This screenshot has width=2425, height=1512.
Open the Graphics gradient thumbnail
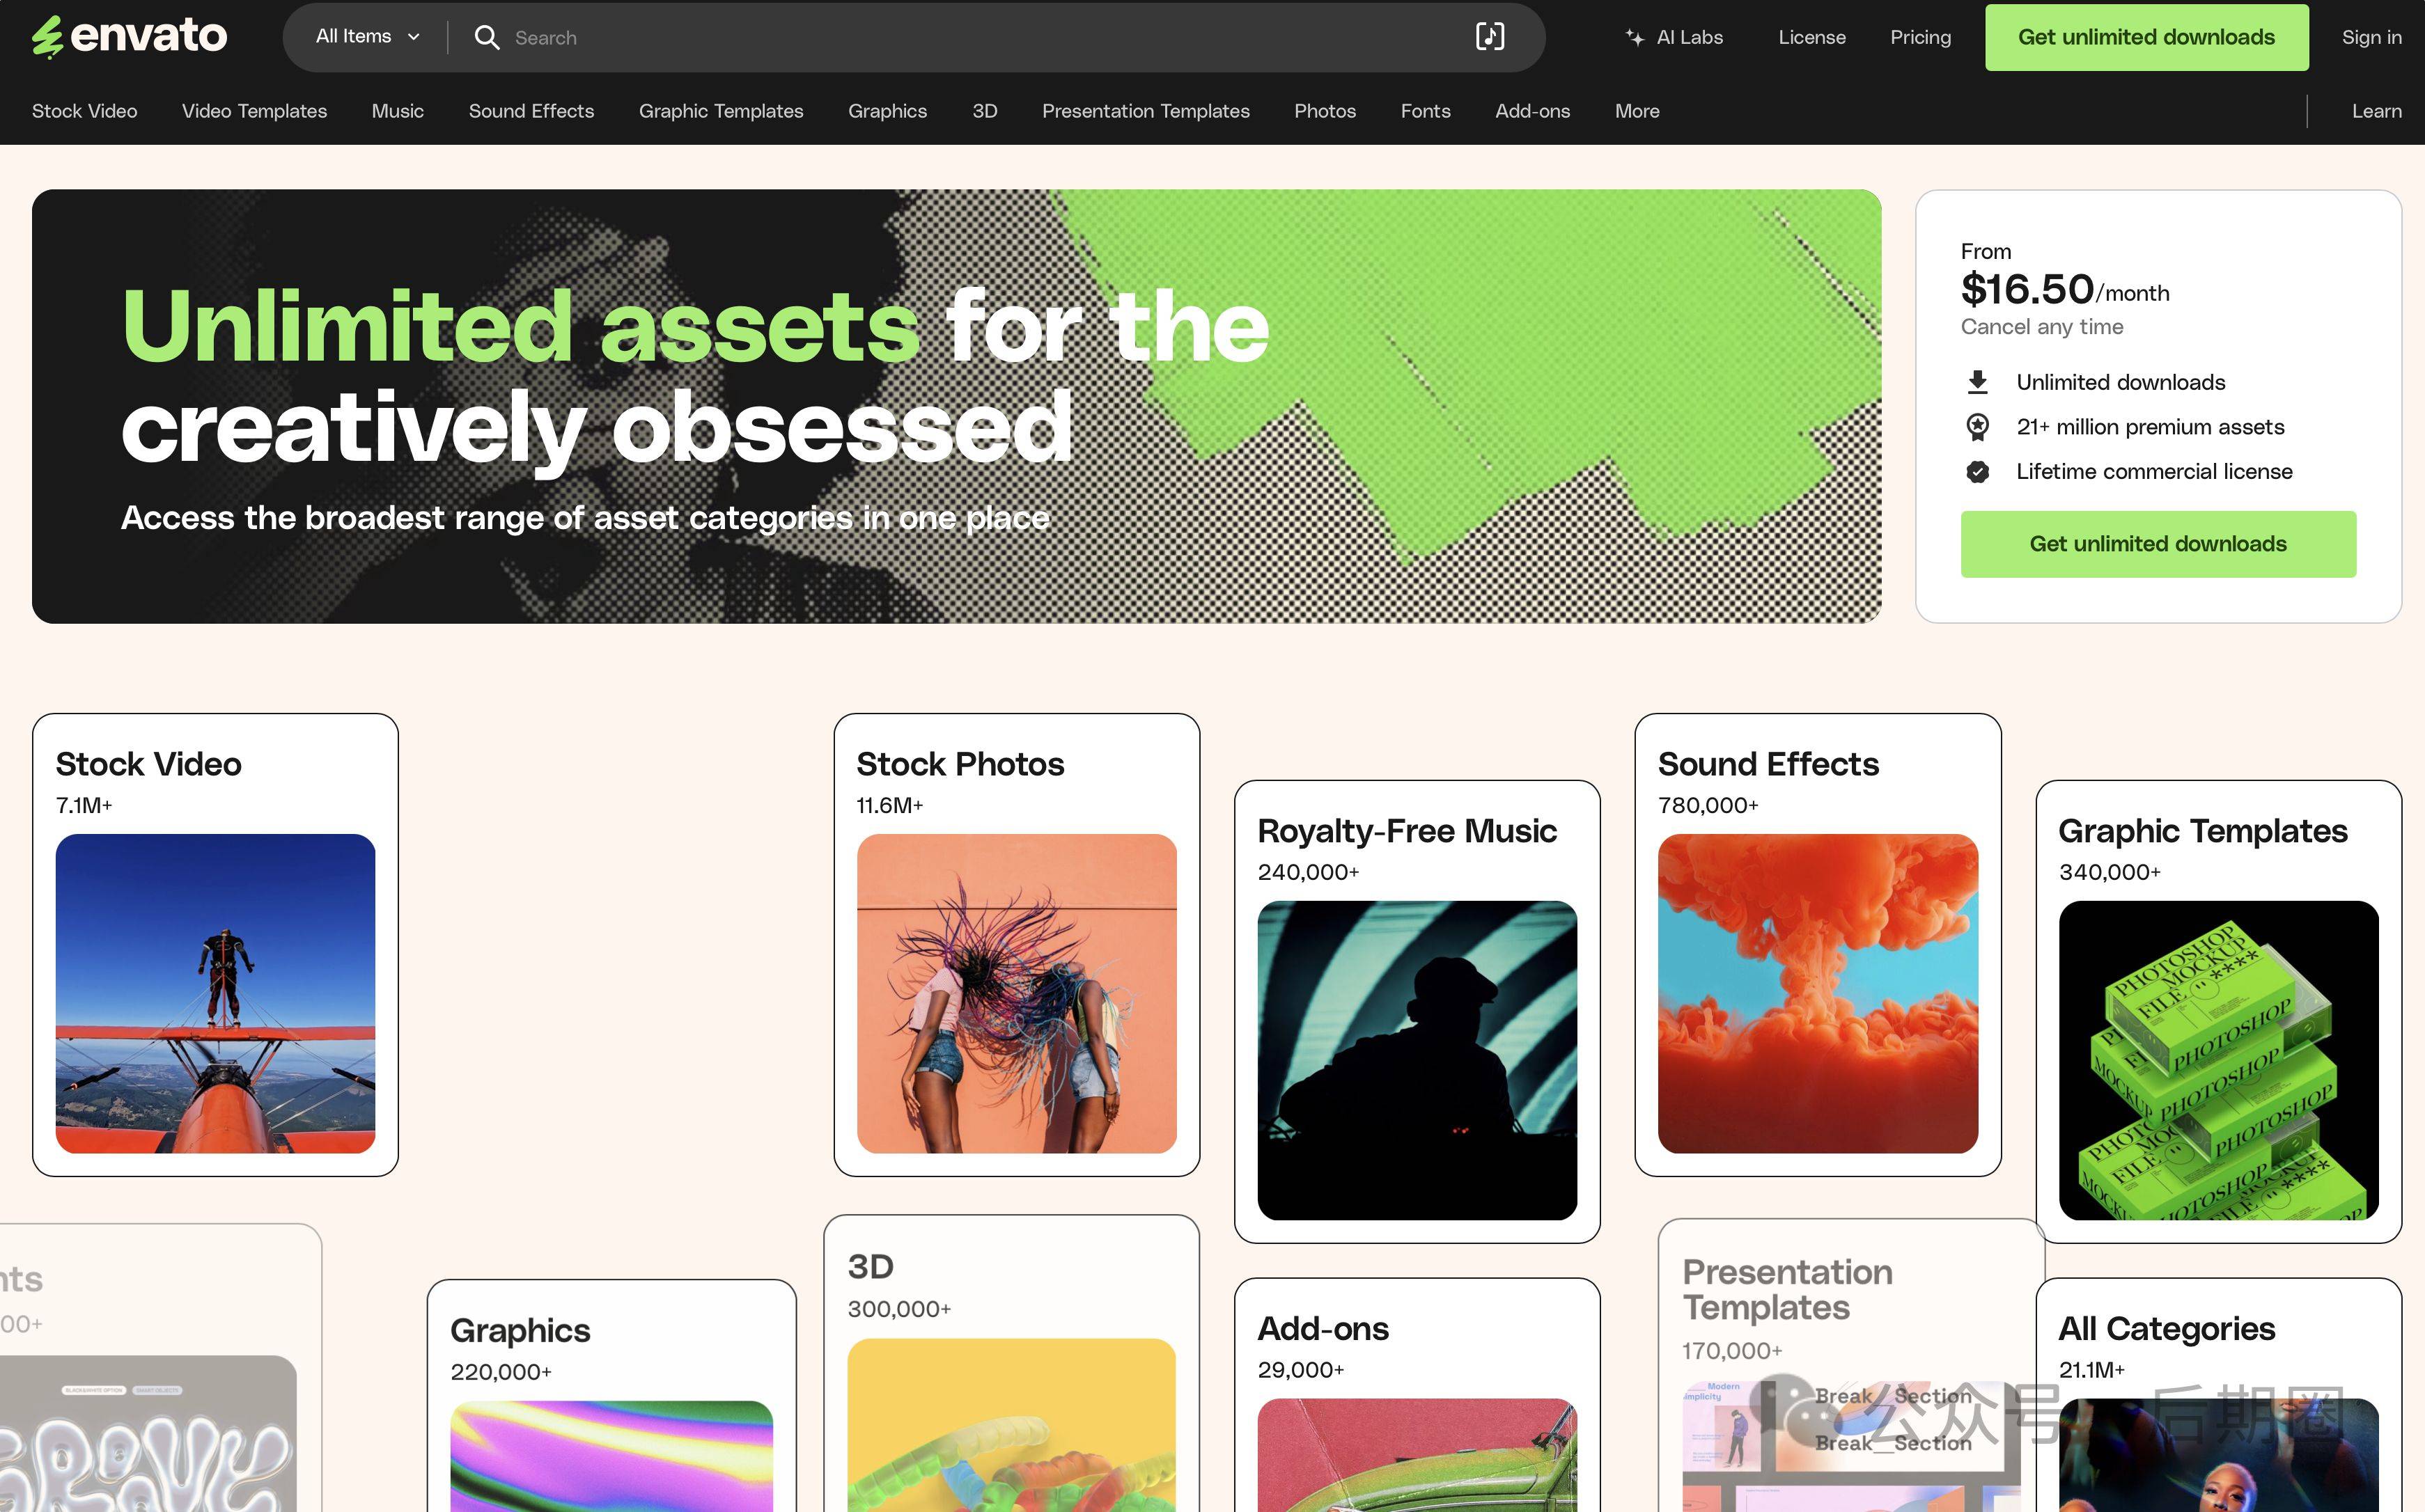tap(611, 1456)
